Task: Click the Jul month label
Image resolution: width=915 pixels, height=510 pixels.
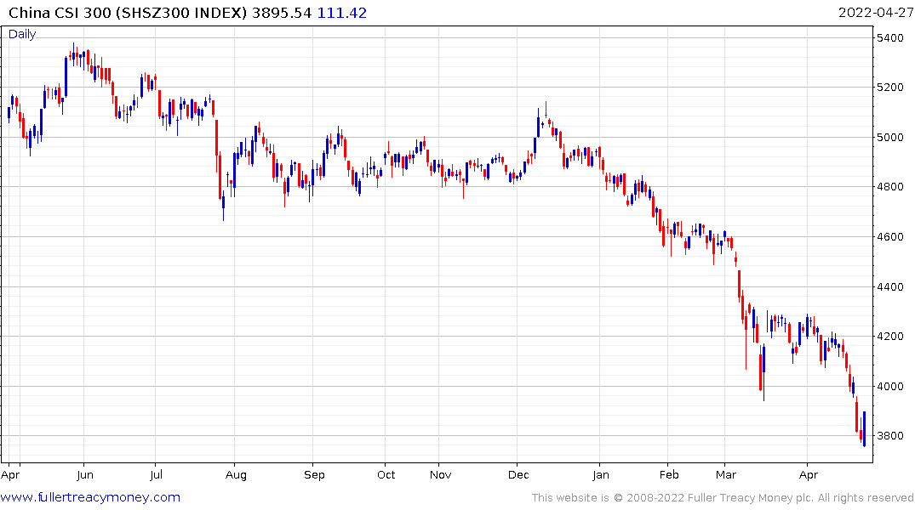Action: [x=156, y=475]
